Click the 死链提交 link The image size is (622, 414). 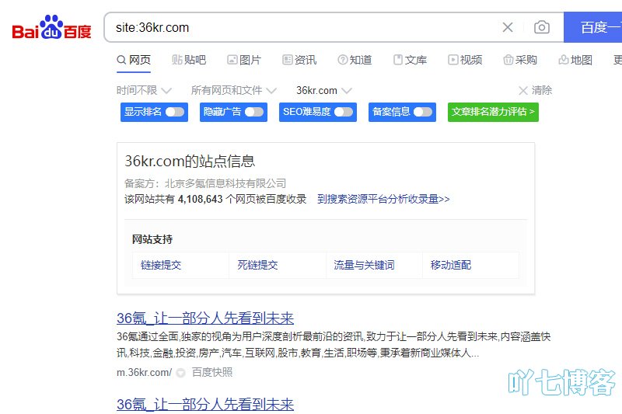click(x=257, y=265)
